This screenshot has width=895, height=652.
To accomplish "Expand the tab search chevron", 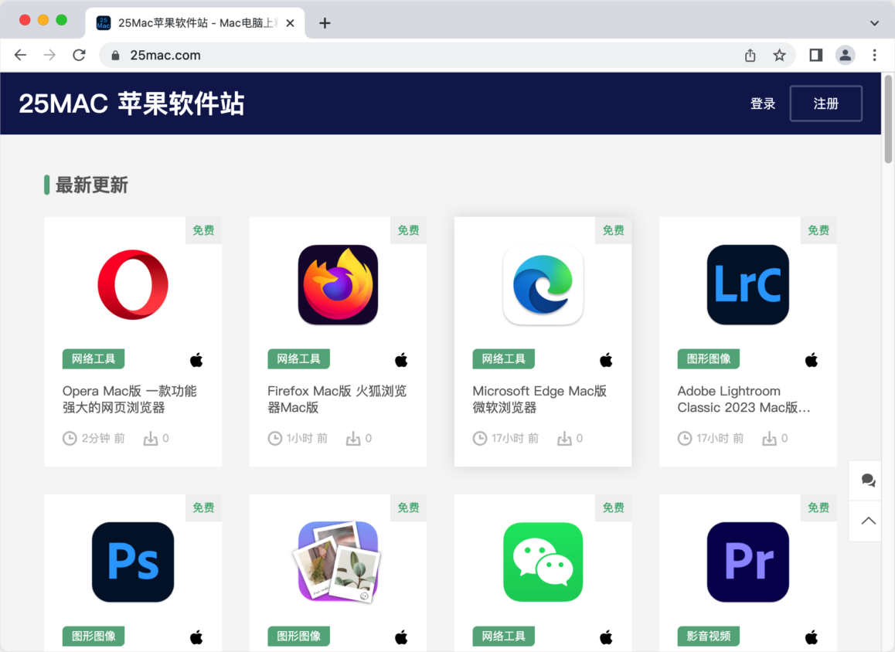I will (874, 23).
